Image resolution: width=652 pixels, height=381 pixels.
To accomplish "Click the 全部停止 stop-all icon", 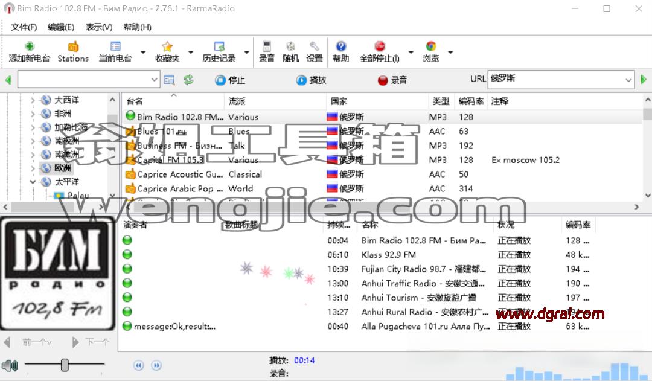I will coord(380,46).
